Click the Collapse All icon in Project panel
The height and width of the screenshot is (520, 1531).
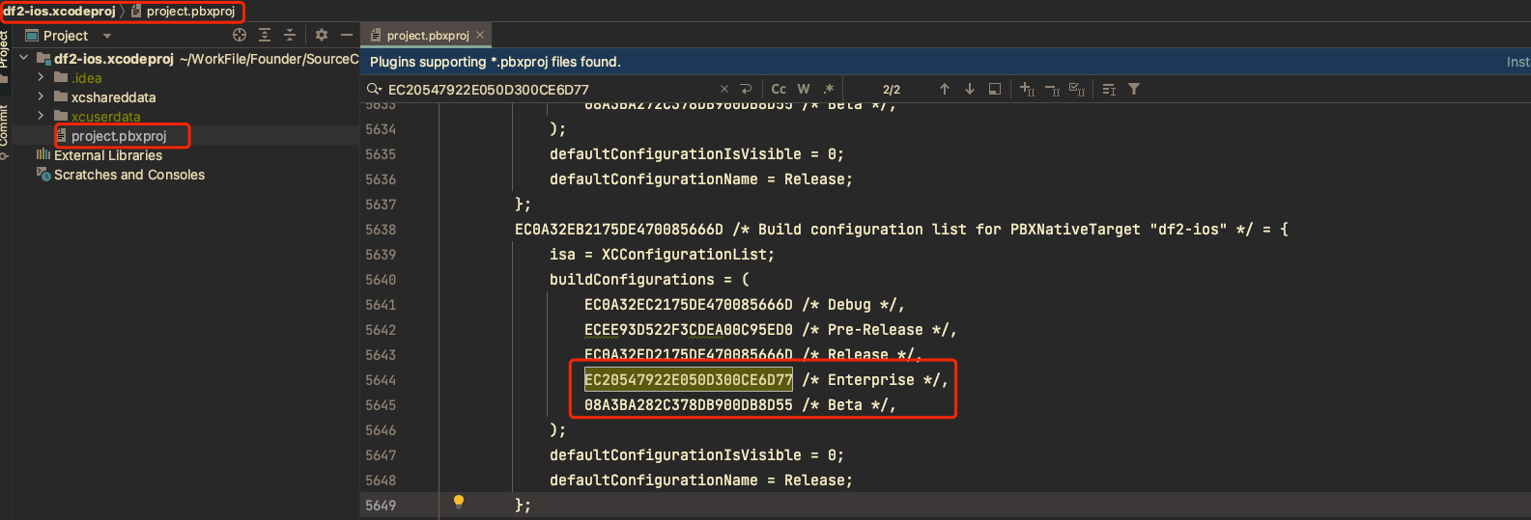(x=289, y=35)
